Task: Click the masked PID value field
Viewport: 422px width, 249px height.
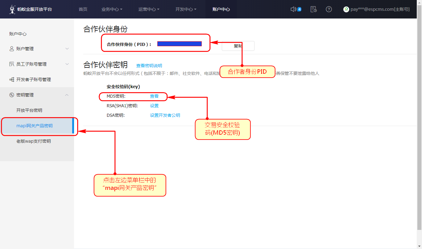Action: tap(180, 44)
